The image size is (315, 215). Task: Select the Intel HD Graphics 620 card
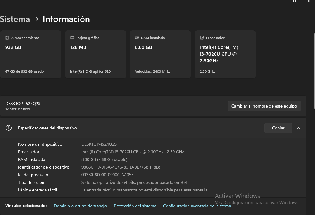coord(96,54)
